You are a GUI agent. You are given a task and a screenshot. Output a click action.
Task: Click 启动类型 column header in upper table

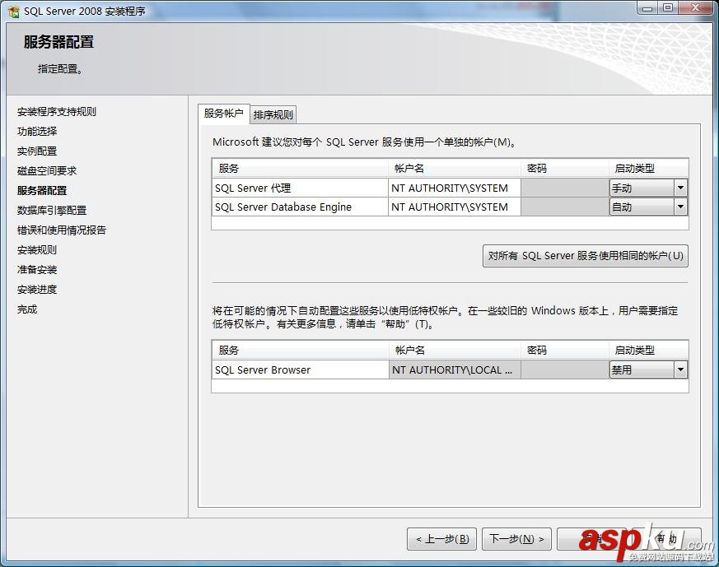coord(648,168)
